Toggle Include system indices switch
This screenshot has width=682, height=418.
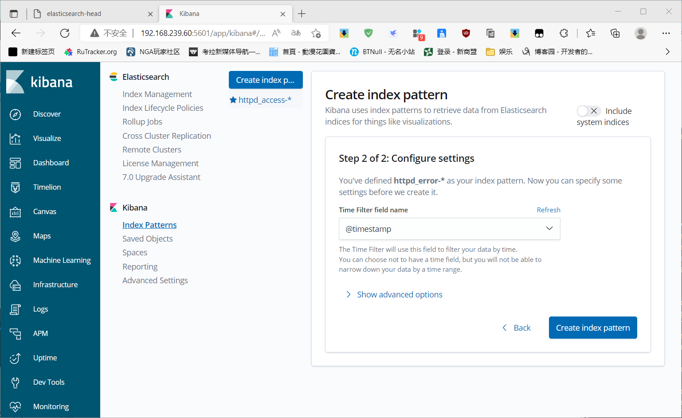point(588,111)
